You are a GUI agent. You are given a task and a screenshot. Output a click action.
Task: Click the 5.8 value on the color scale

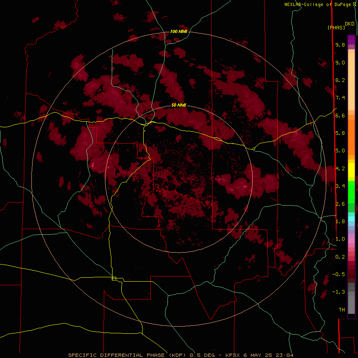[340, 133]
